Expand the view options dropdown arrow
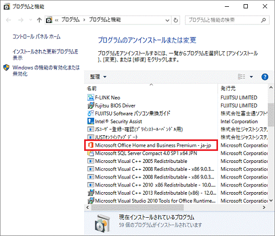 (x=251, y=77)
